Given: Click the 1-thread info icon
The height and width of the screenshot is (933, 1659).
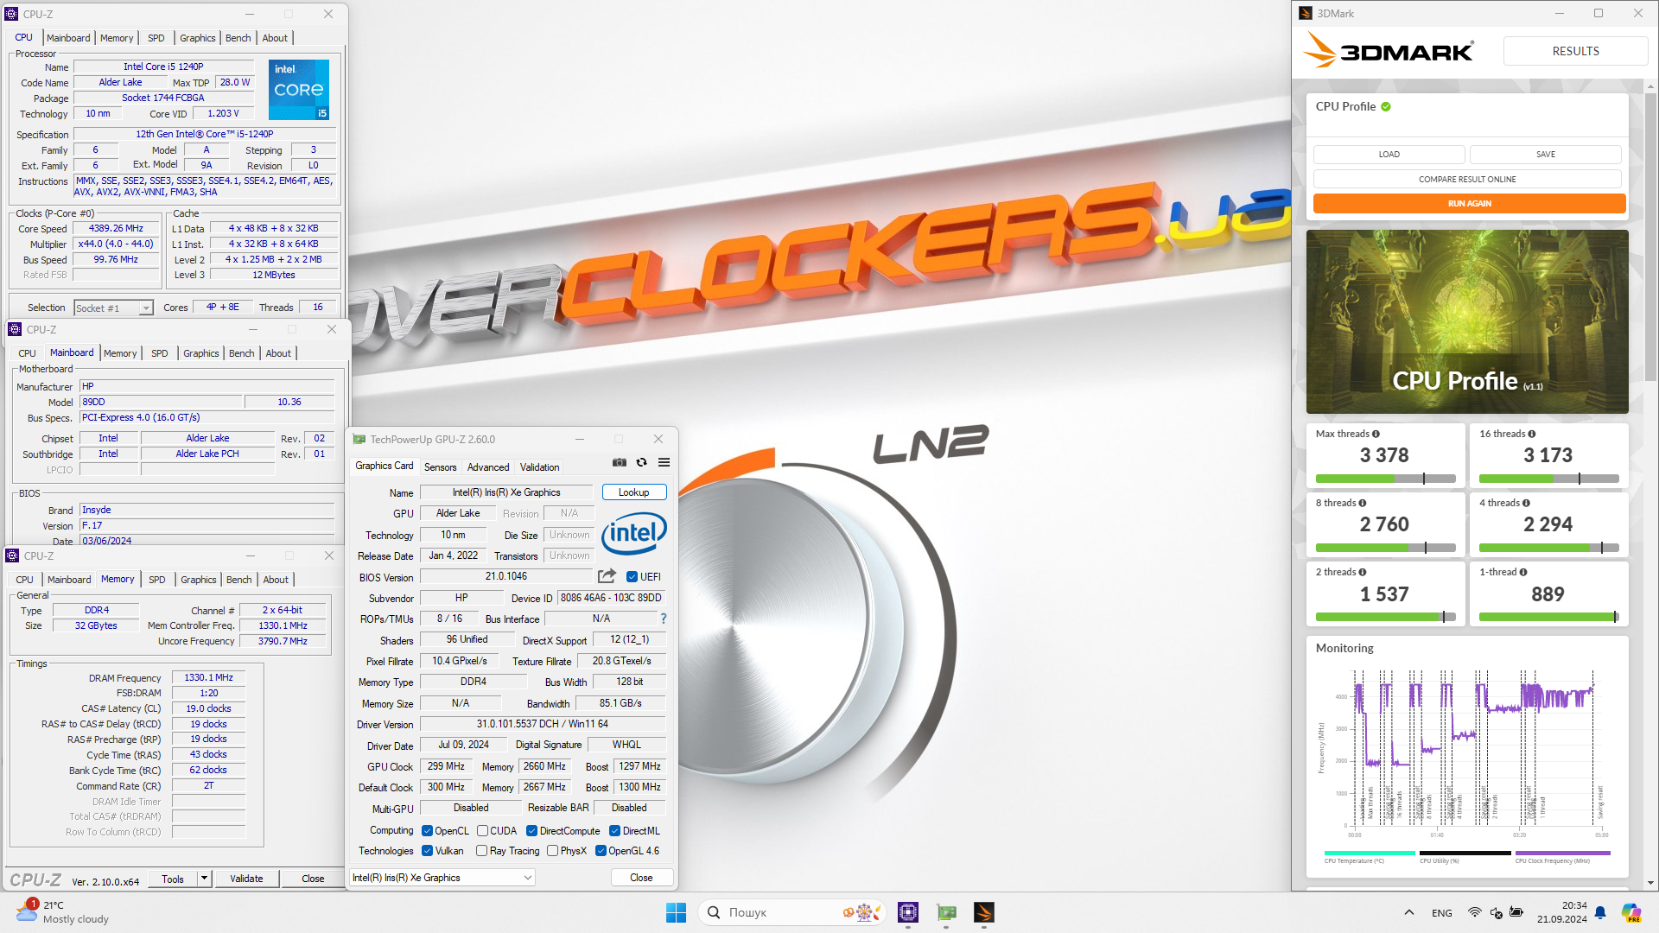Looking at the screenshot, I should 1523,572.
